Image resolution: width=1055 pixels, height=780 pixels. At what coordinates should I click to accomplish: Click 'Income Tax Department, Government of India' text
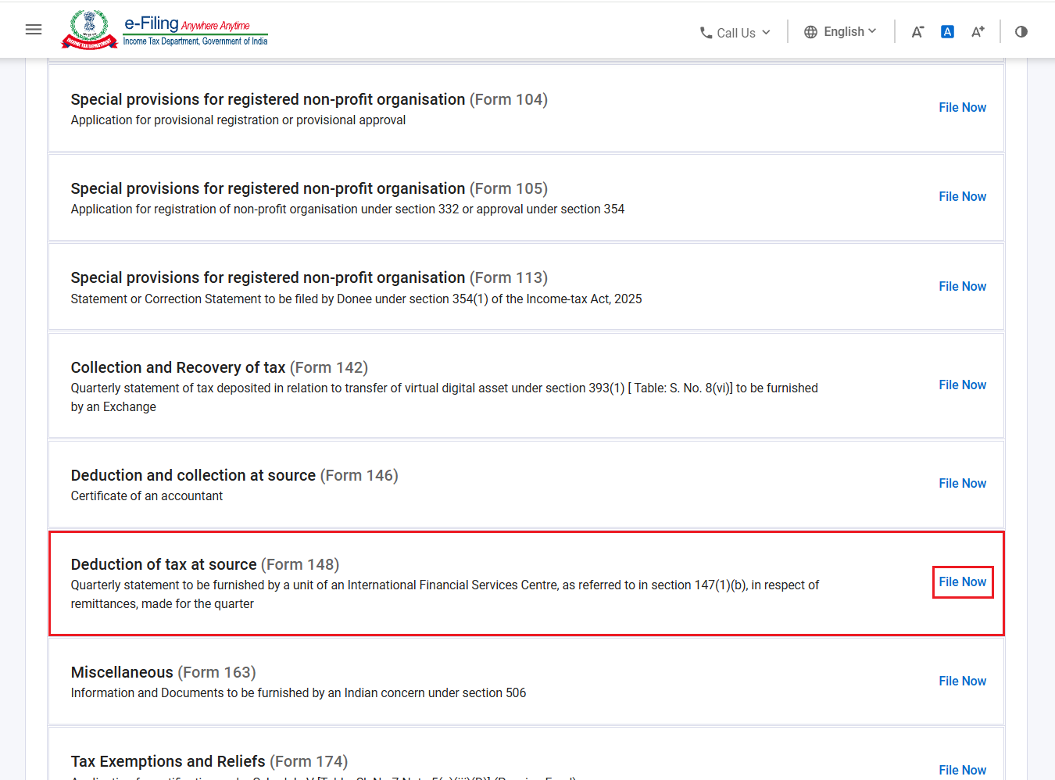tap(195, 41)
